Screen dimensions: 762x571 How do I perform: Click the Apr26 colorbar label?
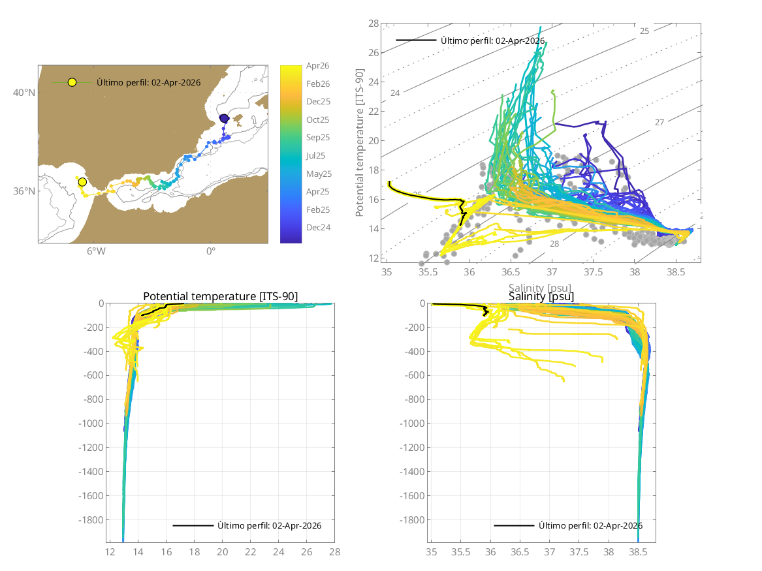(x=318, y=66)
